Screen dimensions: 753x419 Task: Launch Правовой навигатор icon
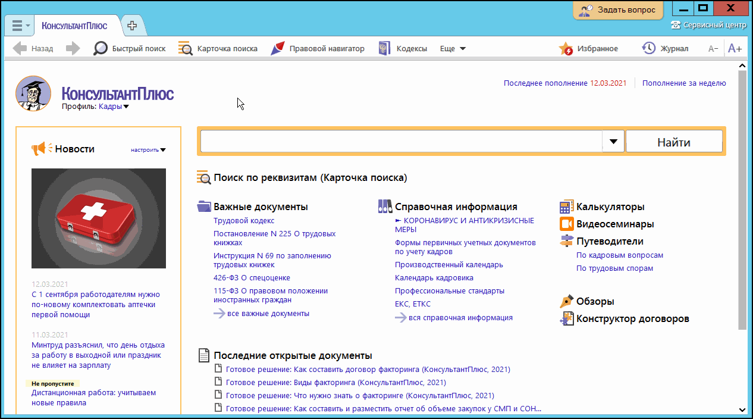coord(278,49)
